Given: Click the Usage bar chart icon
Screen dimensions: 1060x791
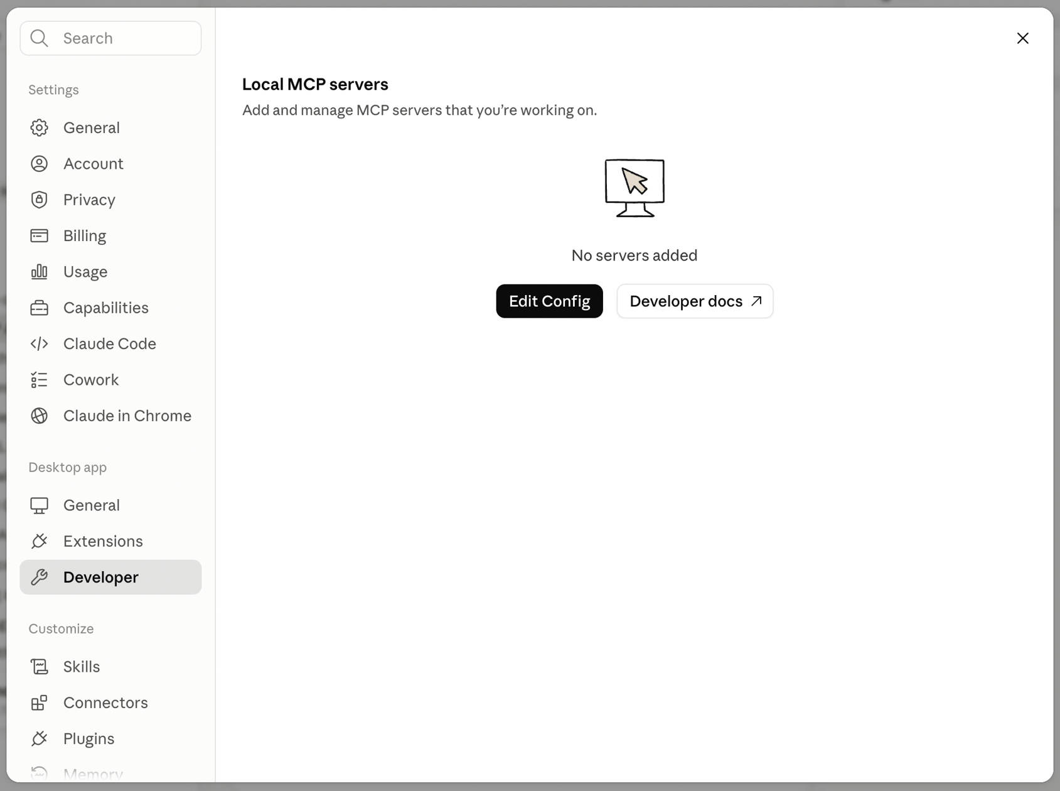Looking at the screenshot, I should click(x=39, y=271).
